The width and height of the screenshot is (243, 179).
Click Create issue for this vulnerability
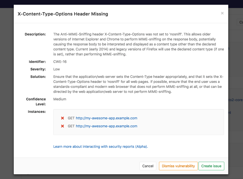coord(211,166)
